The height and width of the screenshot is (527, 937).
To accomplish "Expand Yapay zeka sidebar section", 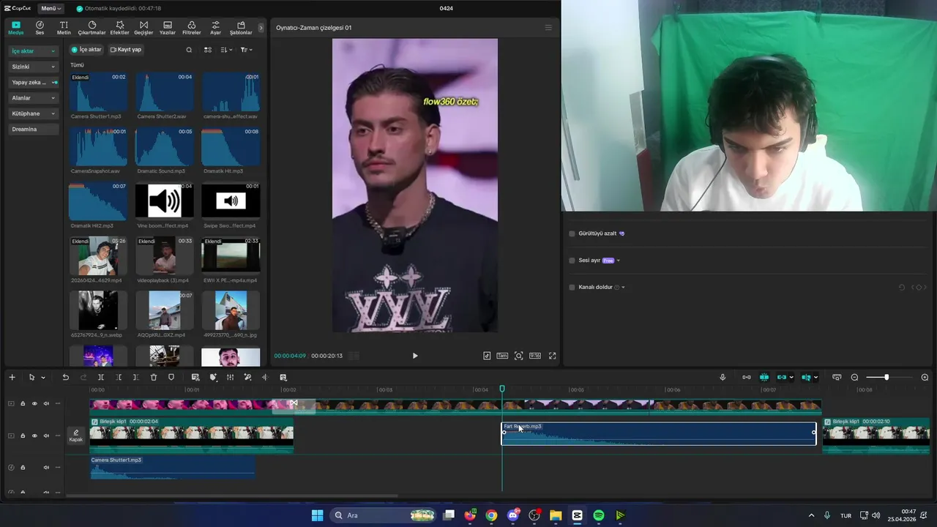I will coord(34,83).
